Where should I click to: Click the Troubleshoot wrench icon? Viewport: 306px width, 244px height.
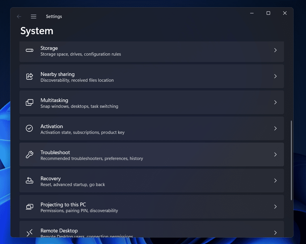29,154
